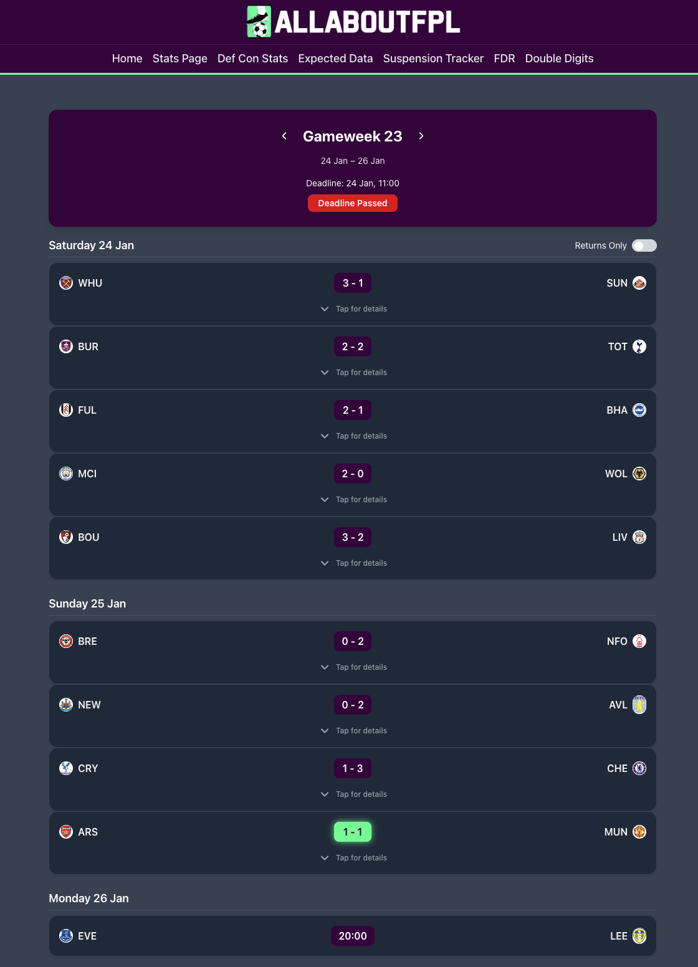The image size is (698, 967).
Task: Expand the ARS vs MUN match details
Action: coord(353,857)
